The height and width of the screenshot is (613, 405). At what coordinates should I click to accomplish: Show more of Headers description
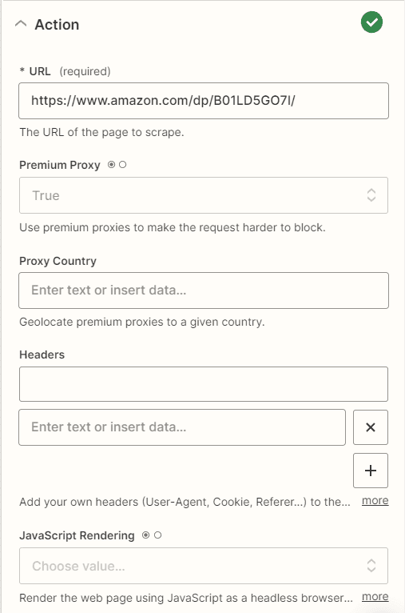[375, 501]
